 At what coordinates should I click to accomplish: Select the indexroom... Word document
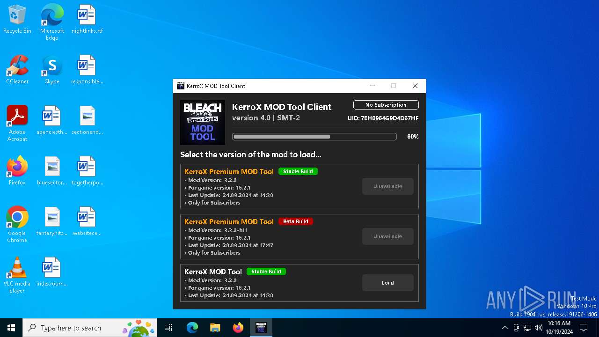(x=52, y=272)
